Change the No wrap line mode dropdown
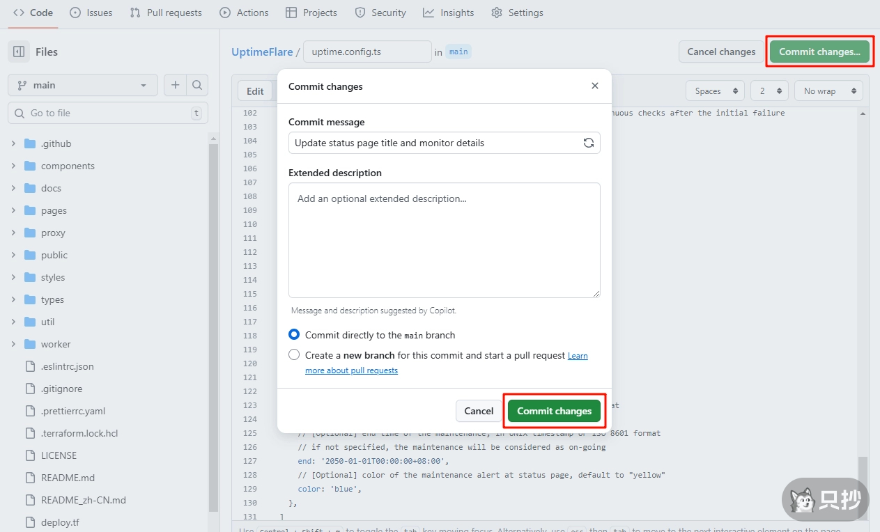 point(828,91)
